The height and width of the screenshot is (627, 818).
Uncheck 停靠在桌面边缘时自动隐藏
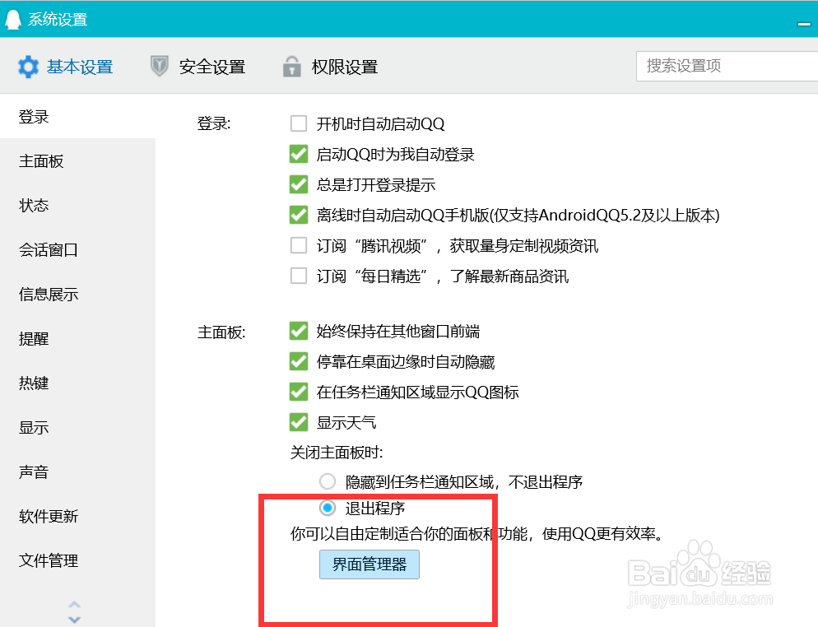click(x=299, y=361)
